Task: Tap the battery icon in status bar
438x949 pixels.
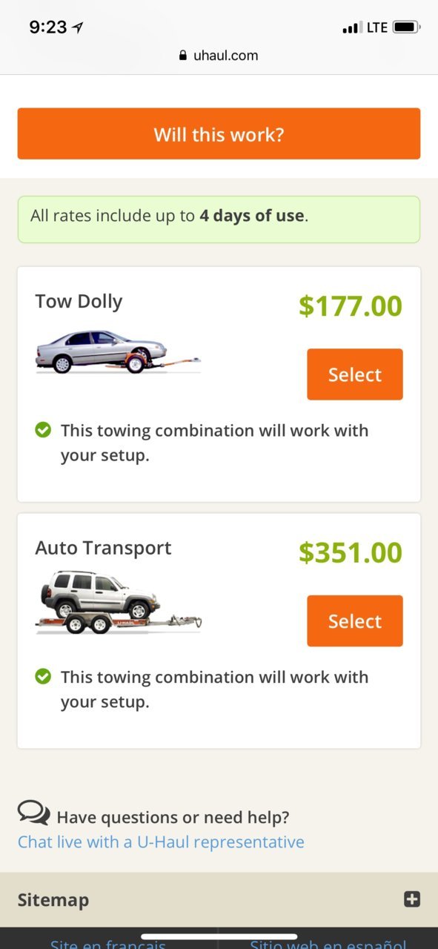Action: [x=406, y=27]
